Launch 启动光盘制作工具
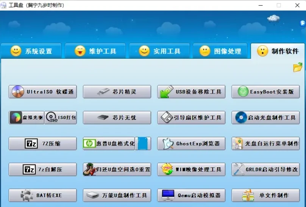 (265, 118)
